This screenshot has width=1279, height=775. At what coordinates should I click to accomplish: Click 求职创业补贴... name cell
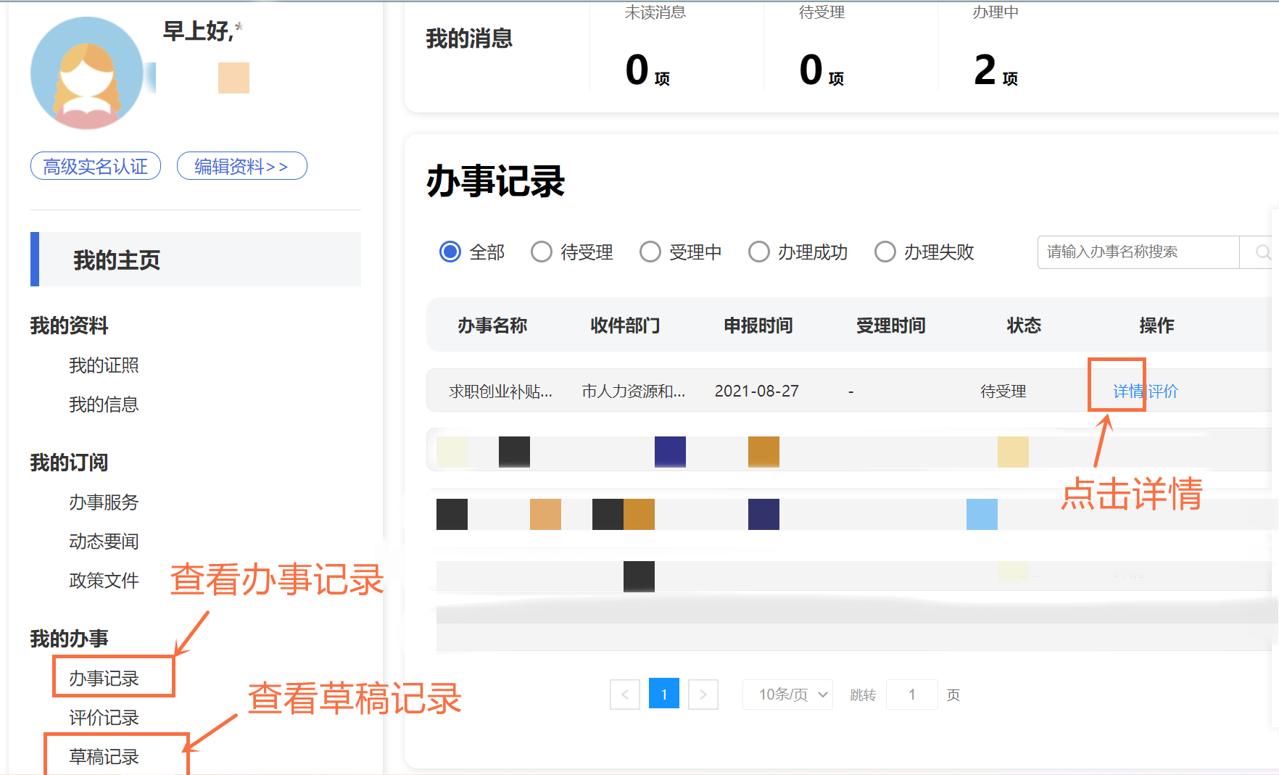(500, 391)
